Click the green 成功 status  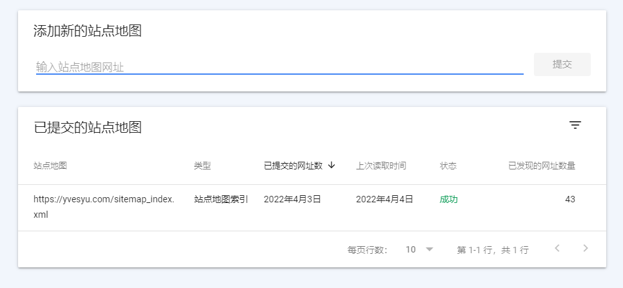[x=449, y=199]
